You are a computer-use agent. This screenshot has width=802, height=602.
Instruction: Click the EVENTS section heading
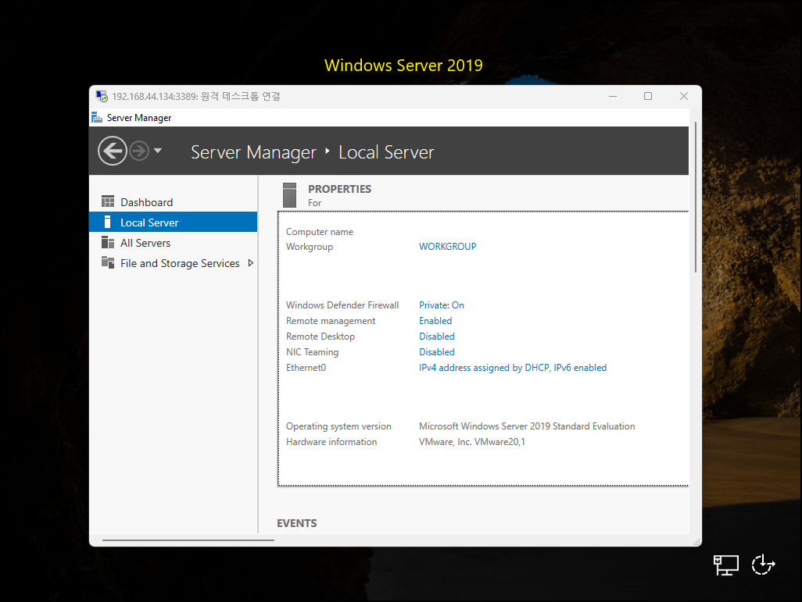click(297, 523)
